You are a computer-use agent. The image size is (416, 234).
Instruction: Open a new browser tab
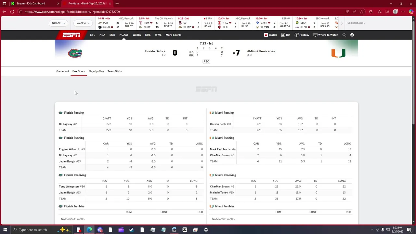(x=117, y=4)
